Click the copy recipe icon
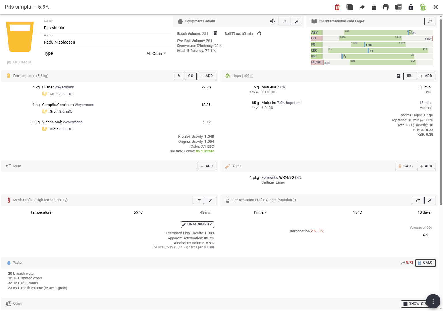Image resolution: width=443 pixels, height=311 pixels. tap(349, 7)
